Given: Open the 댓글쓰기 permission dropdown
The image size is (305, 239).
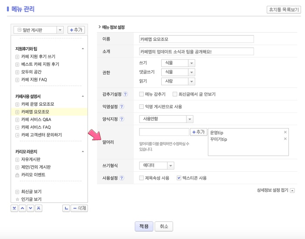Looking at the screenshot, I should pyautogui.click(x=178, y=72).
